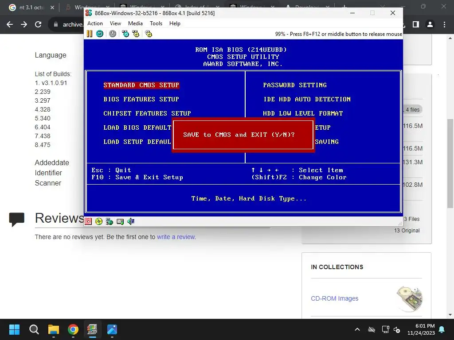
Task: Click the Reviews speech bubble icon
Action: point(16,219)
